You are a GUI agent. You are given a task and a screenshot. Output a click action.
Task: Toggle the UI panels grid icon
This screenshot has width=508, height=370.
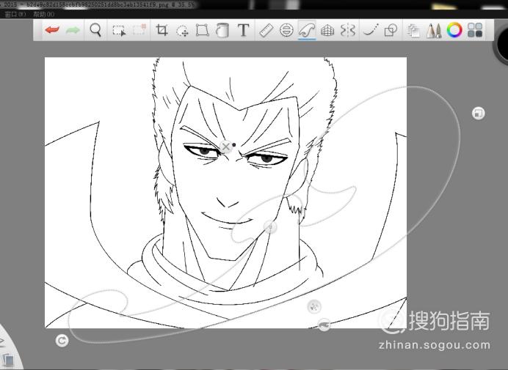pos(475,30)
